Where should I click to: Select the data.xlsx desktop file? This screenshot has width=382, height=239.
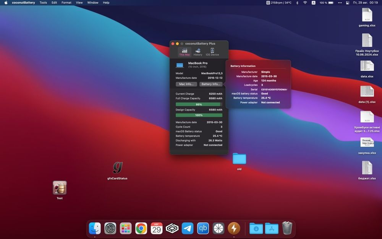367,69
